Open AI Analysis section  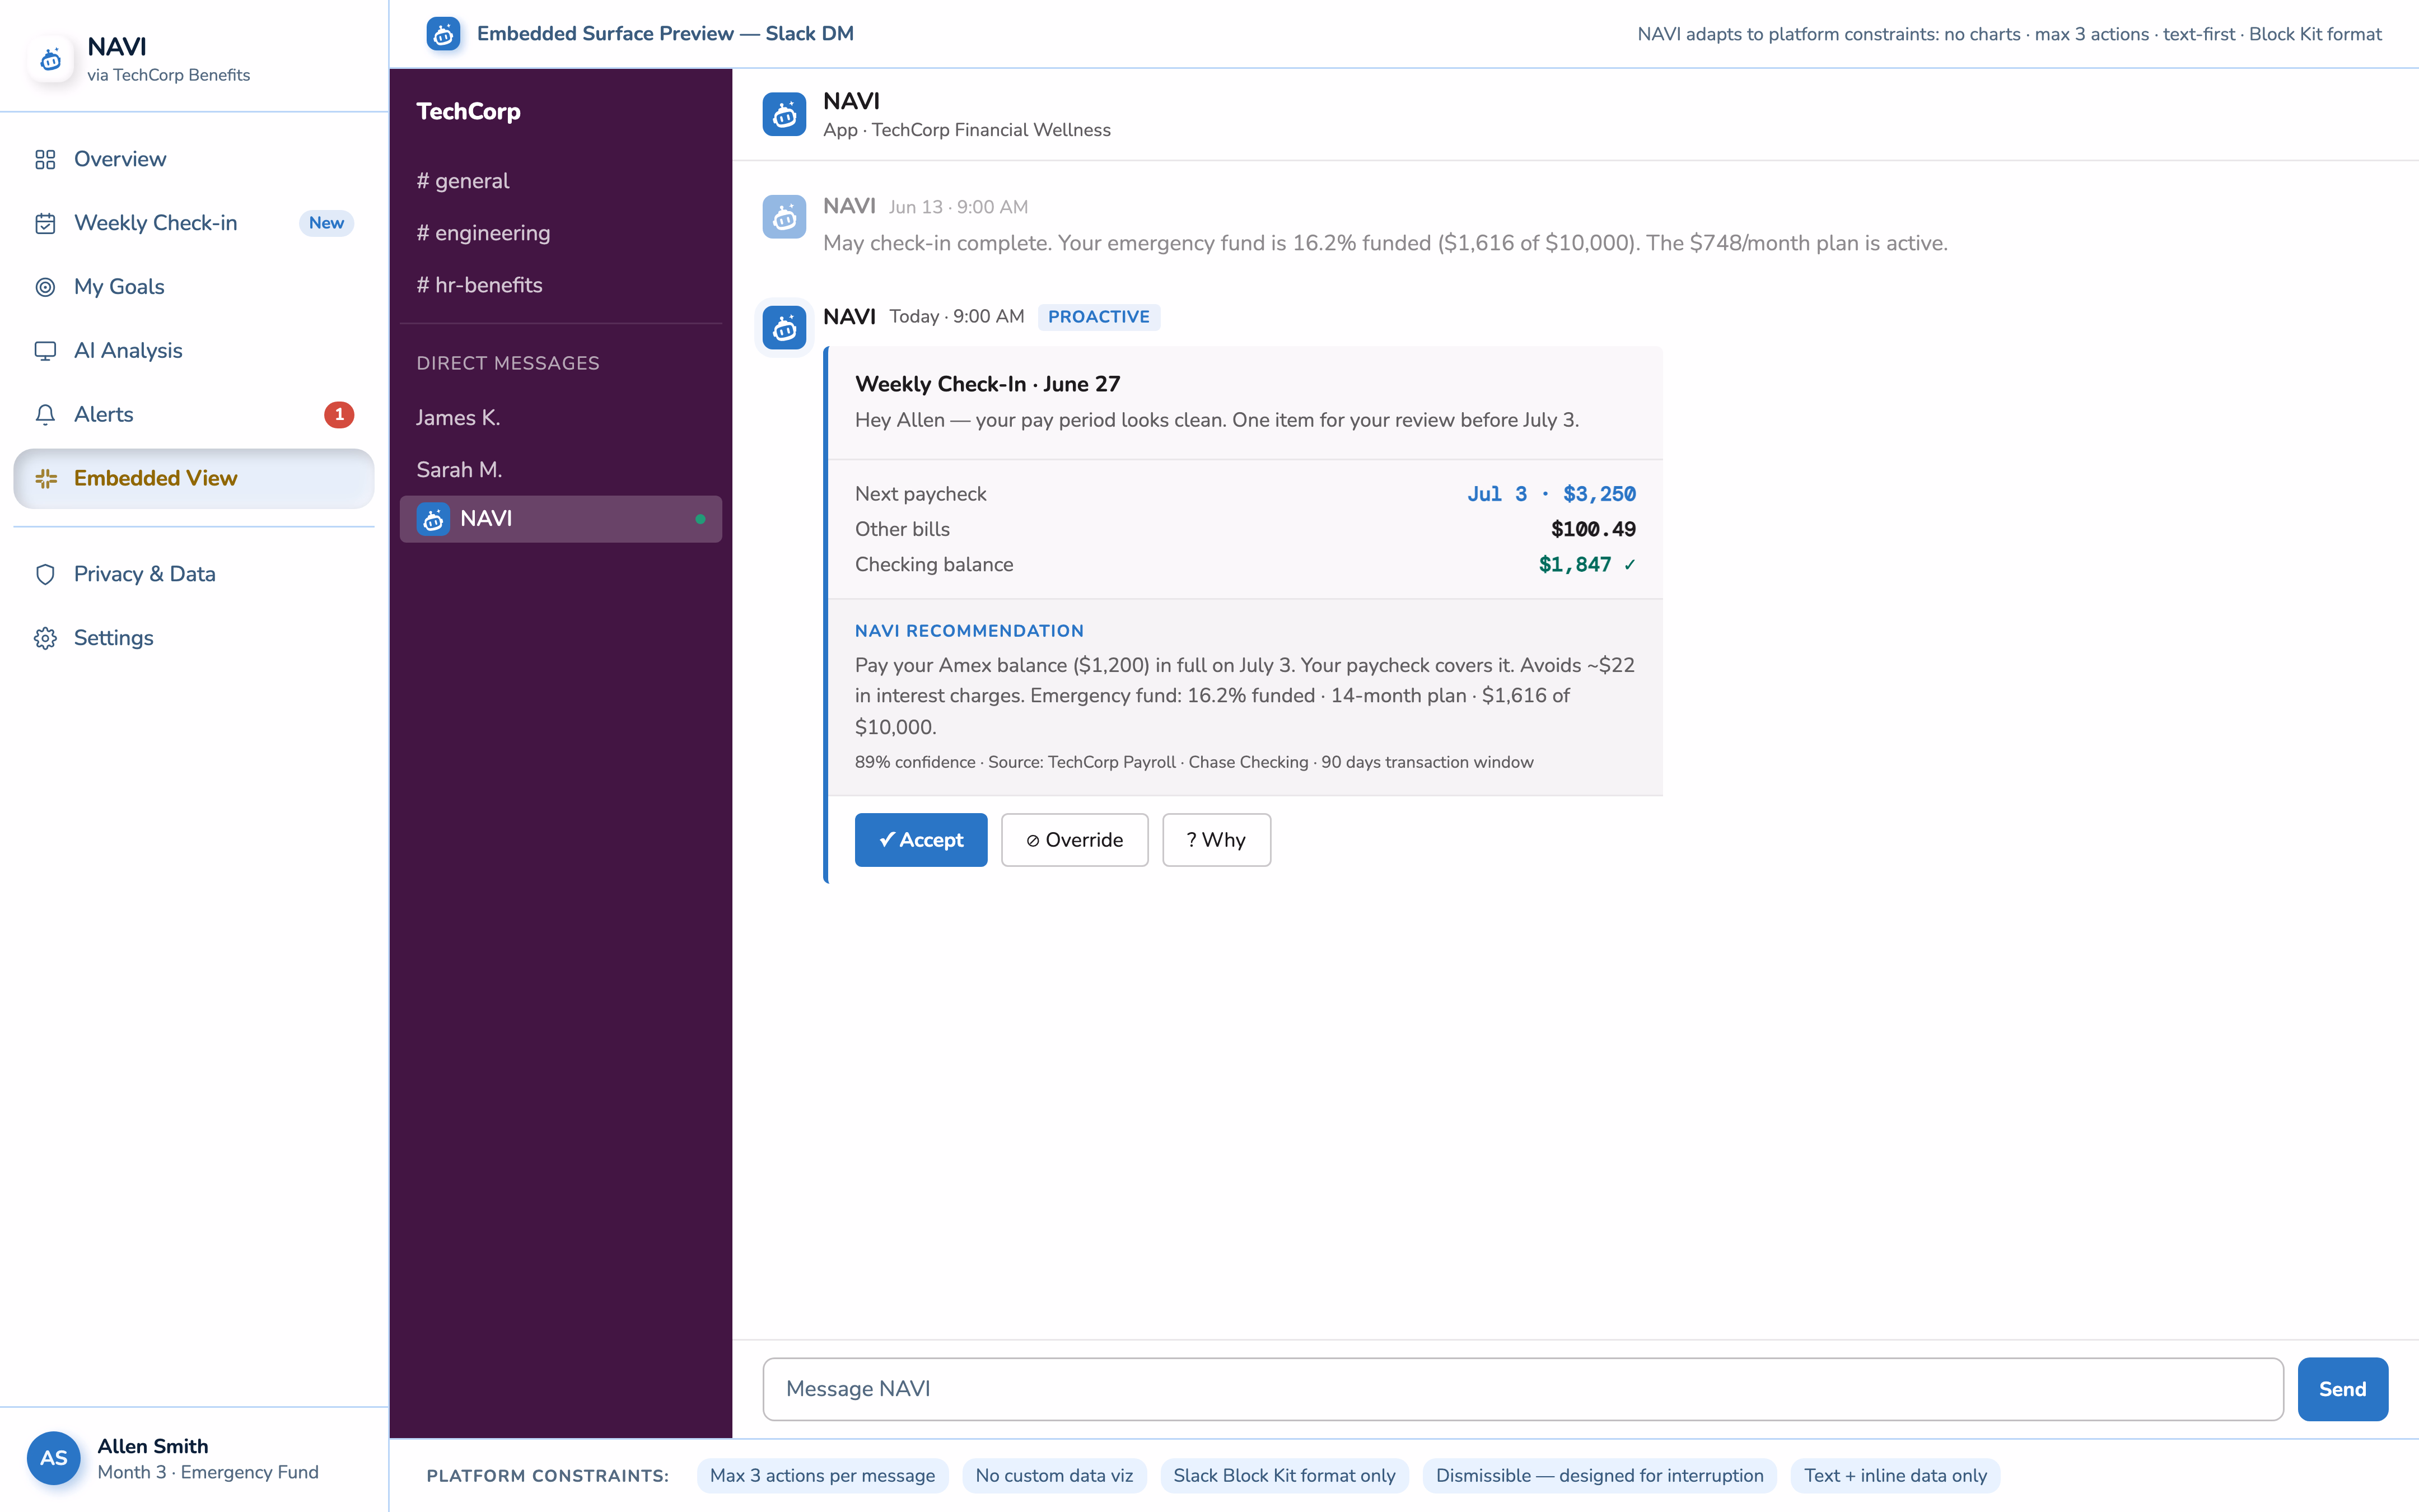click(194, 351)
